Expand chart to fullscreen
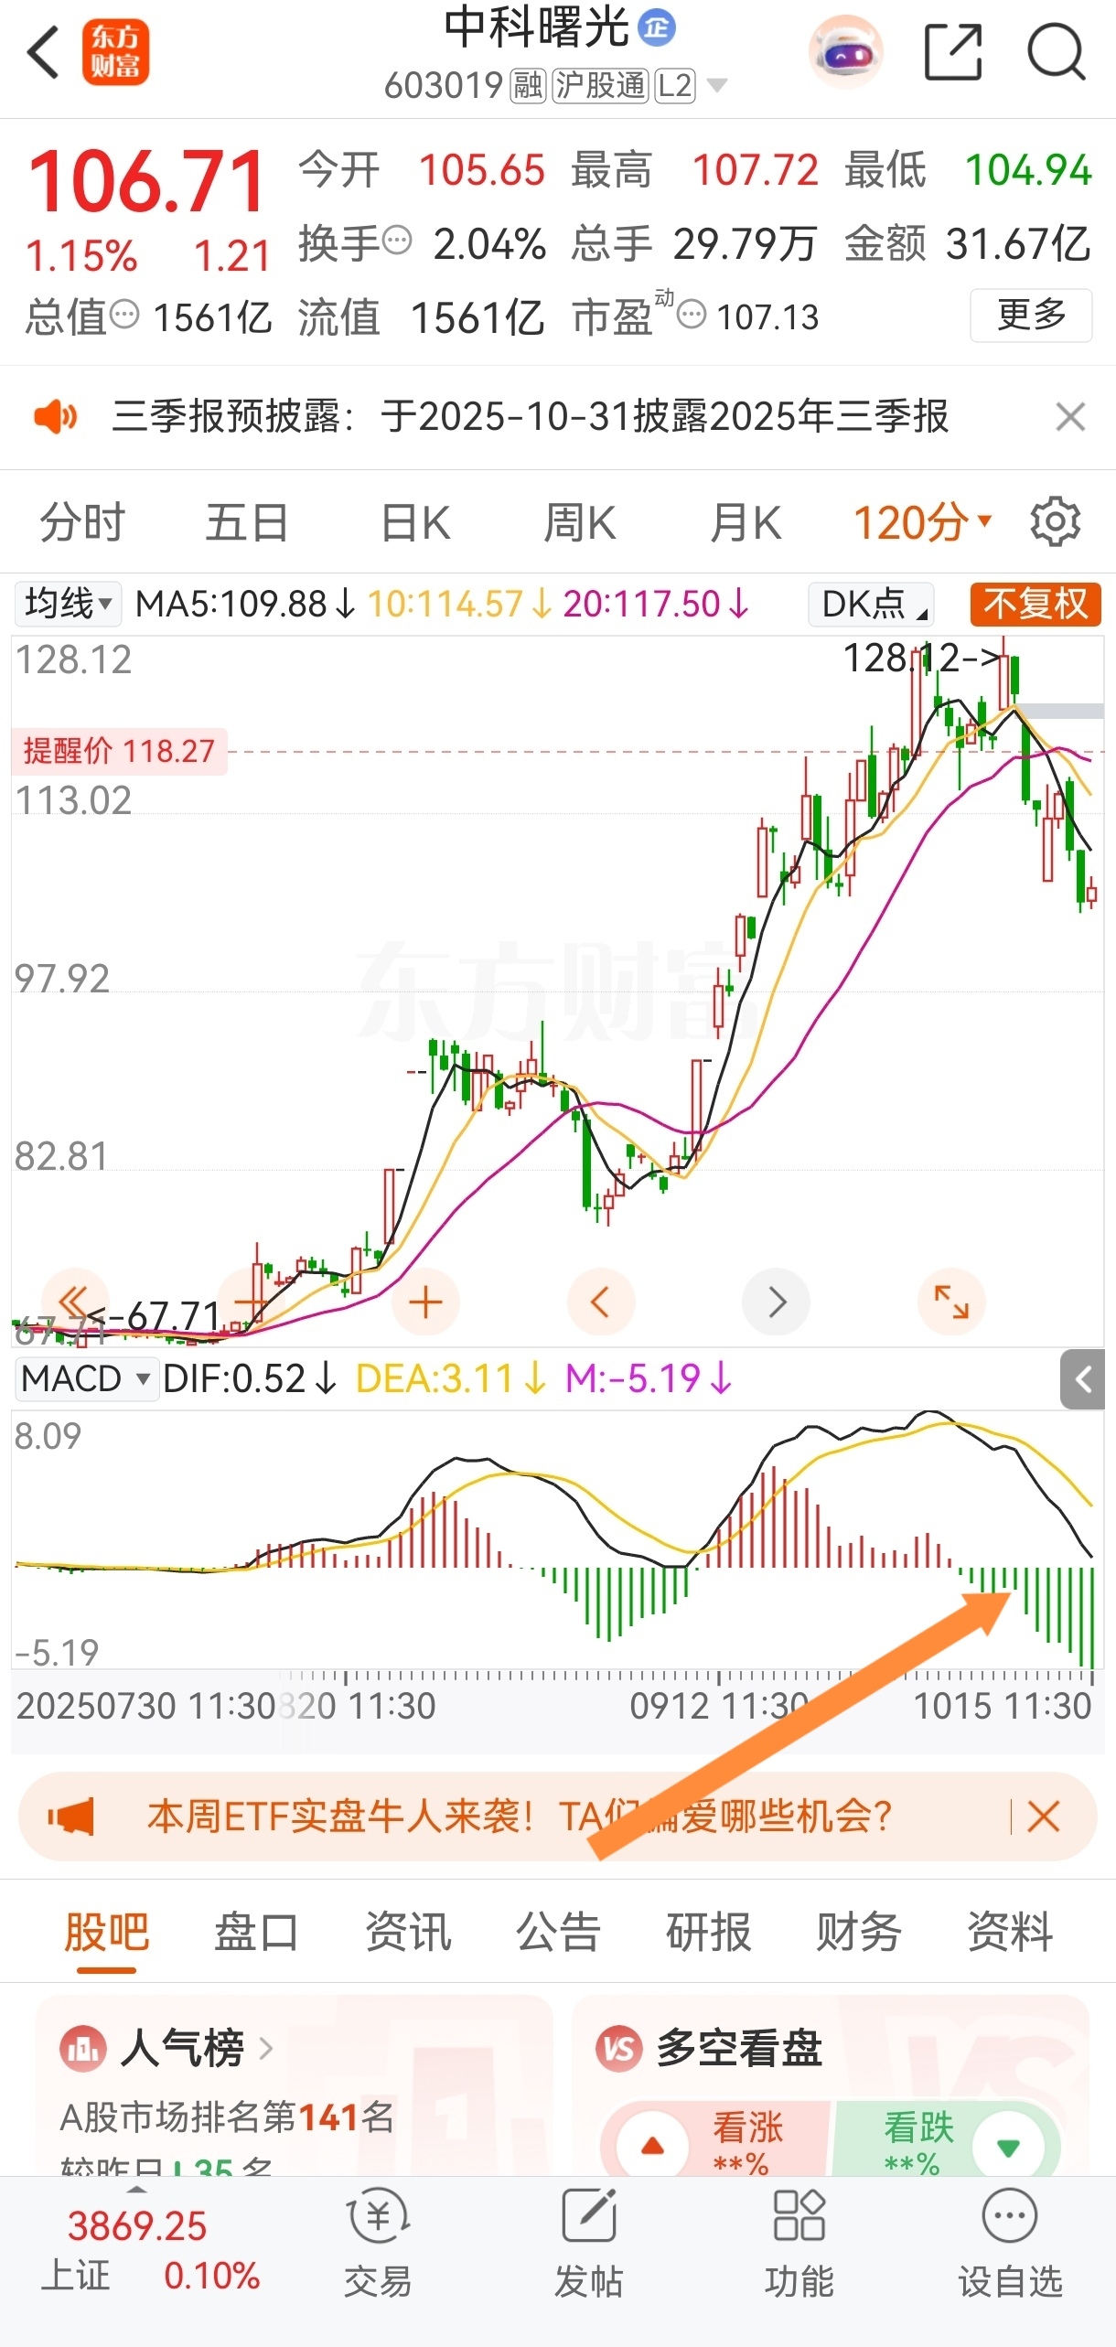The width and height of the screenshot is (1116, 2347). [951, 1302]
